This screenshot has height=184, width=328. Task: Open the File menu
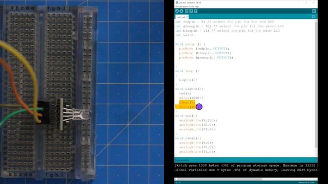pos(176,7)
